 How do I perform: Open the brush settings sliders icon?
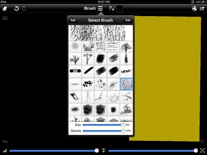pos(101,8)
